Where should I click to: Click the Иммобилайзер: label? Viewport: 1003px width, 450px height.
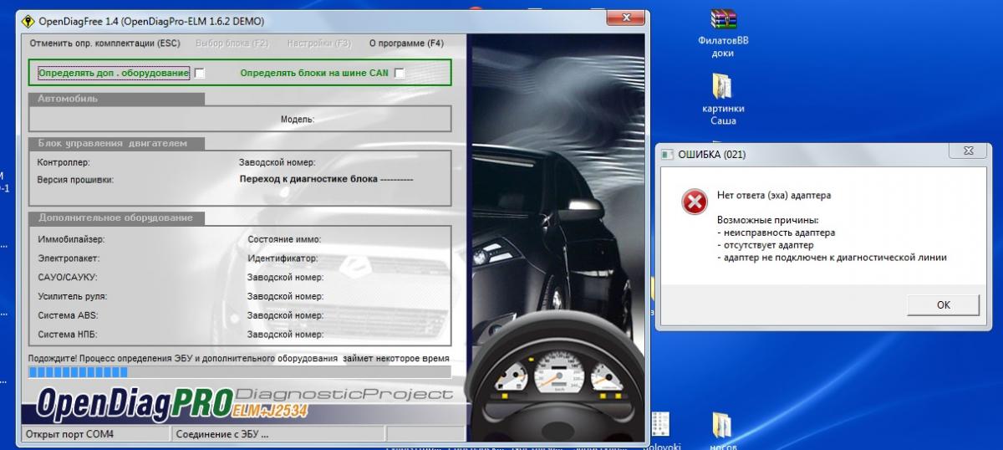[71, 239]
